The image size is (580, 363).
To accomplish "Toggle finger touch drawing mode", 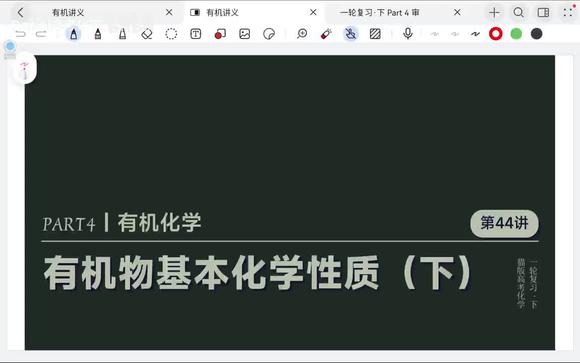I will 351,34.
